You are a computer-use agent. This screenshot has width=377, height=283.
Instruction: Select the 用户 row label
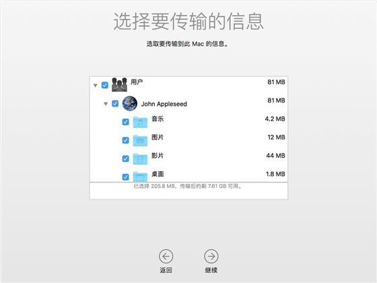coord(137,82)
